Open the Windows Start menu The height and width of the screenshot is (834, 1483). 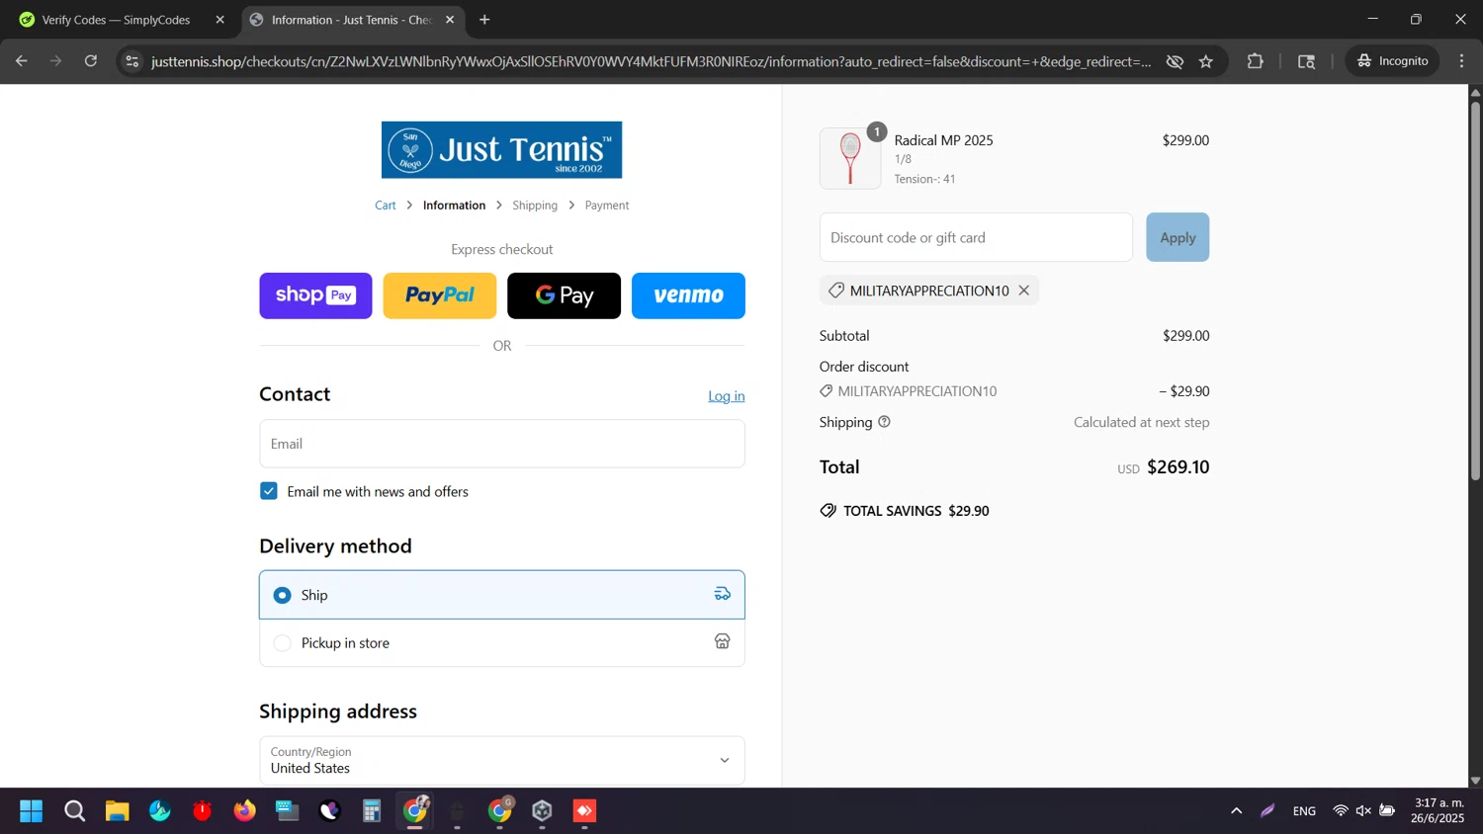(32, 811)
